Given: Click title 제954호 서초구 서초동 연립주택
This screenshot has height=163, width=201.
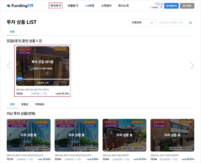Looking at the screenshot, I should [x=165, y=155].
